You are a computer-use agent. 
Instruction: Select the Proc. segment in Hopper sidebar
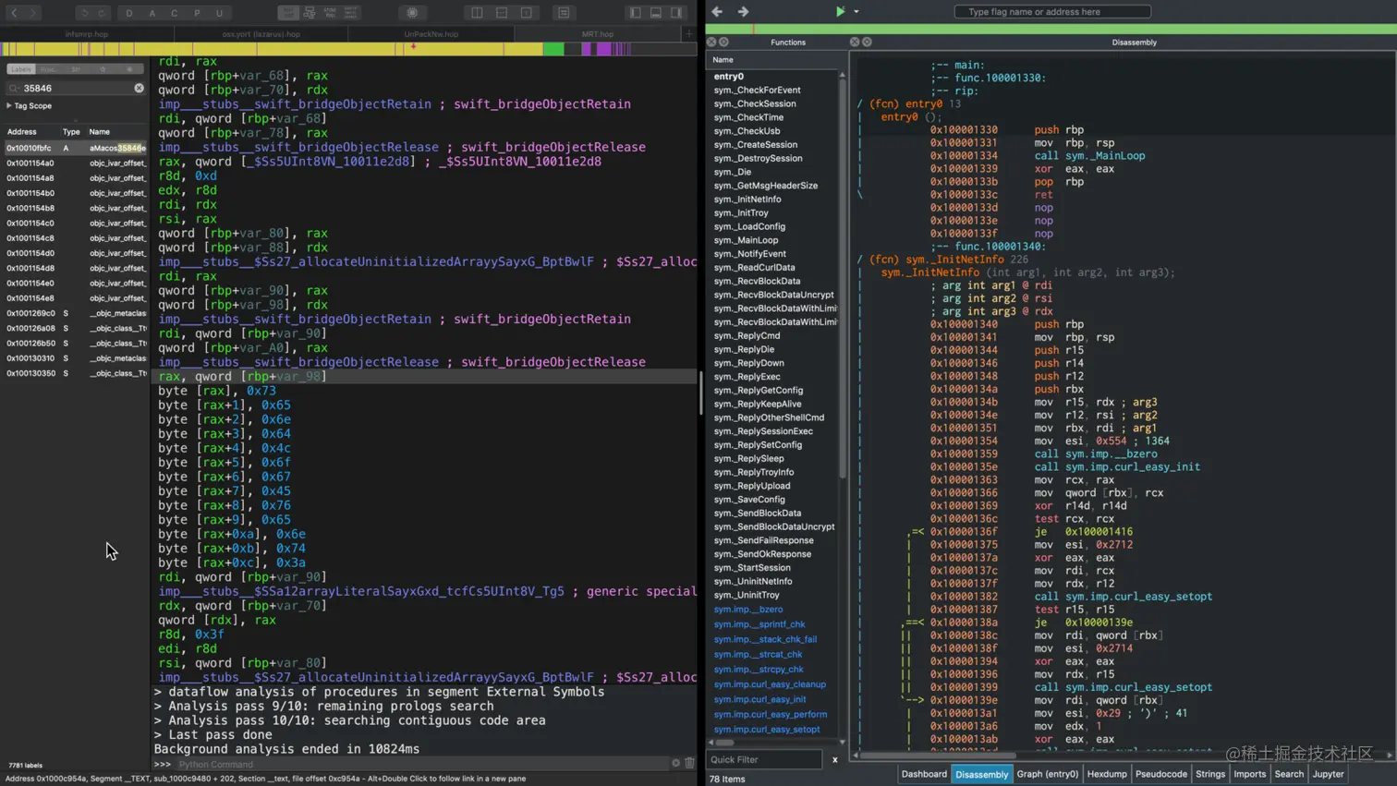[48, 69]
